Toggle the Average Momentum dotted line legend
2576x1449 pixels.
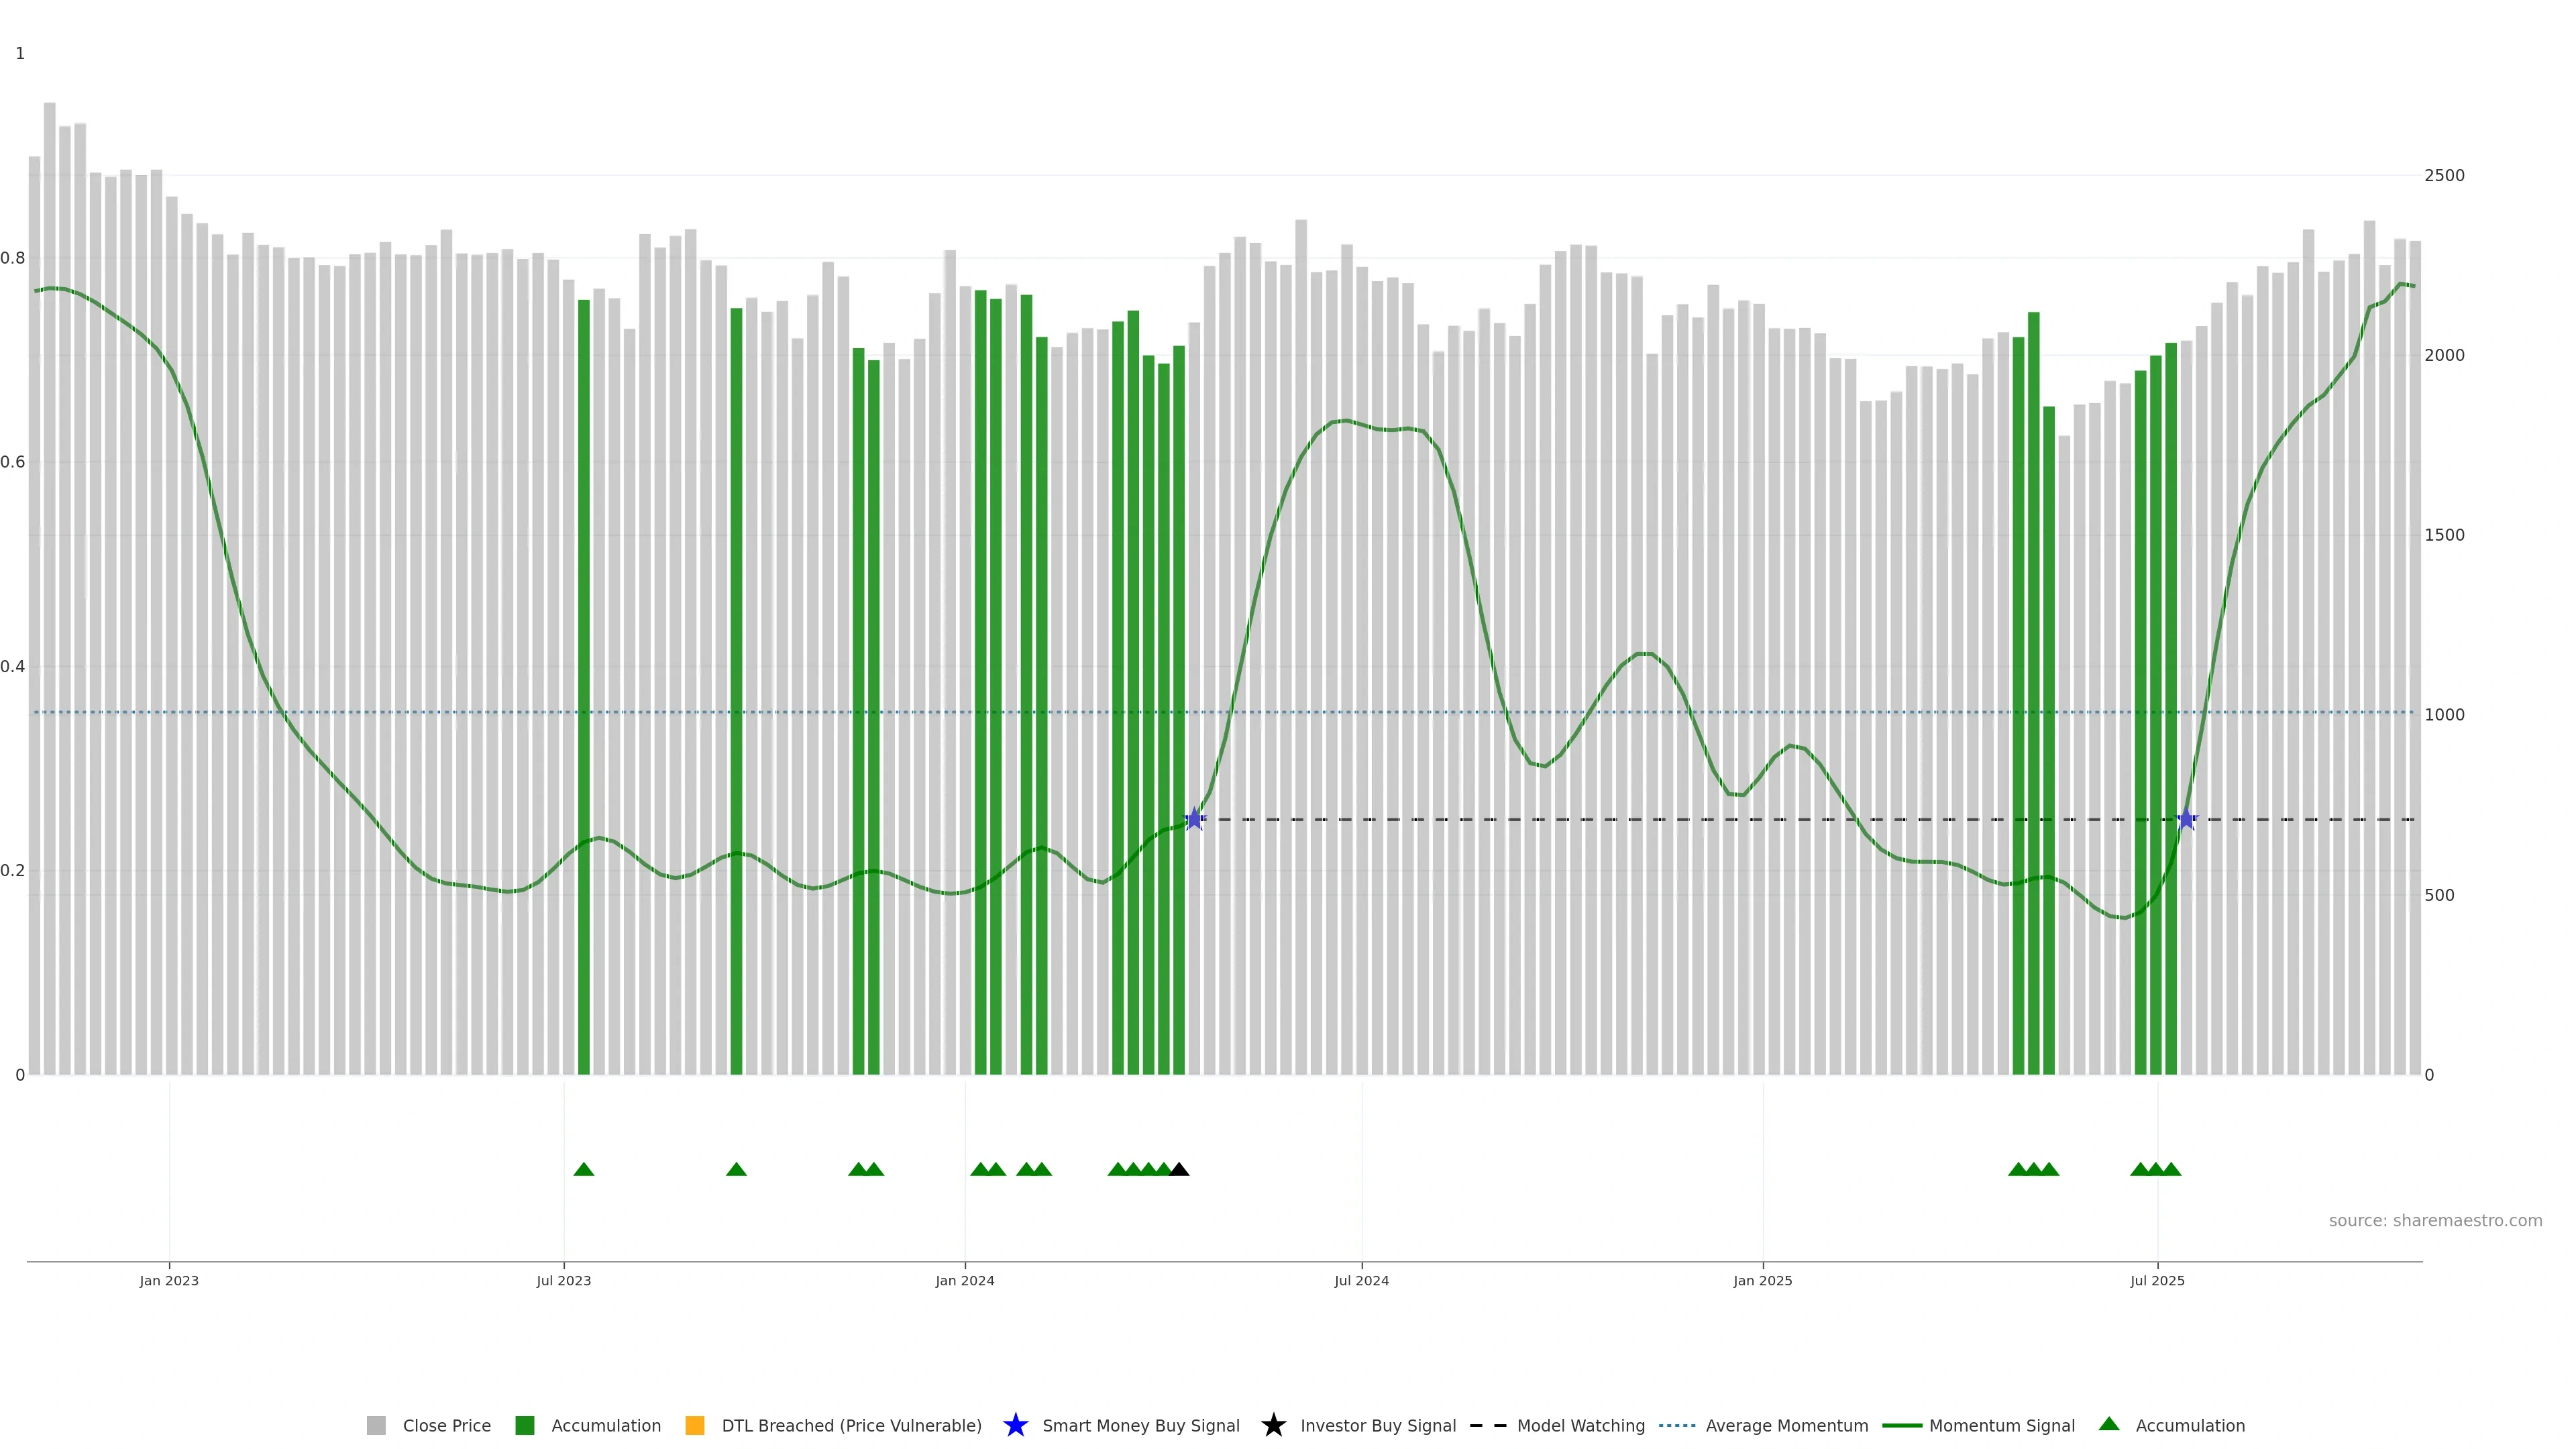click(x=1677, y=1425)
